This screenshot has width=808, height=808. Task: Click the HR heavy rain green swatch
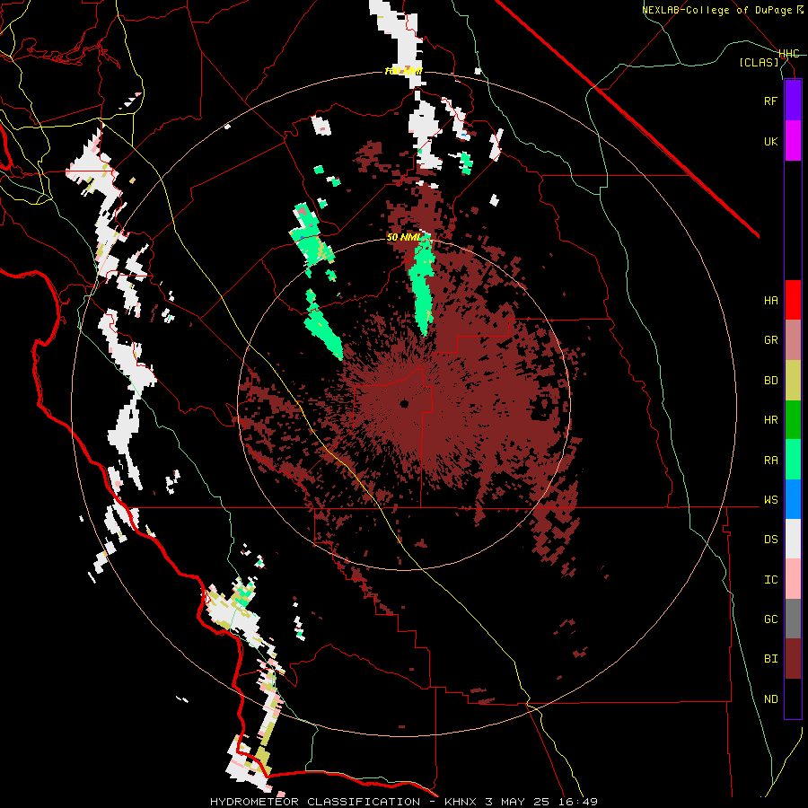coord(793,420)
